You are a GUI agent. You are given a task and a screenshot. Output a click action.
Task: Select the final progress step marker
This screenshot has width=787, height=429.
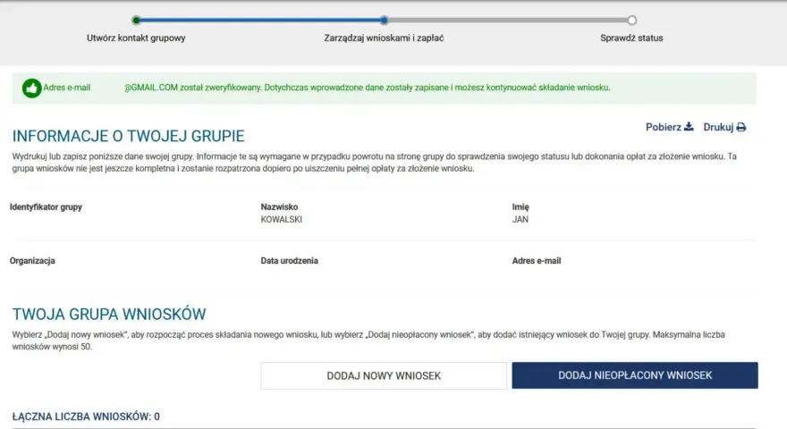632,20
